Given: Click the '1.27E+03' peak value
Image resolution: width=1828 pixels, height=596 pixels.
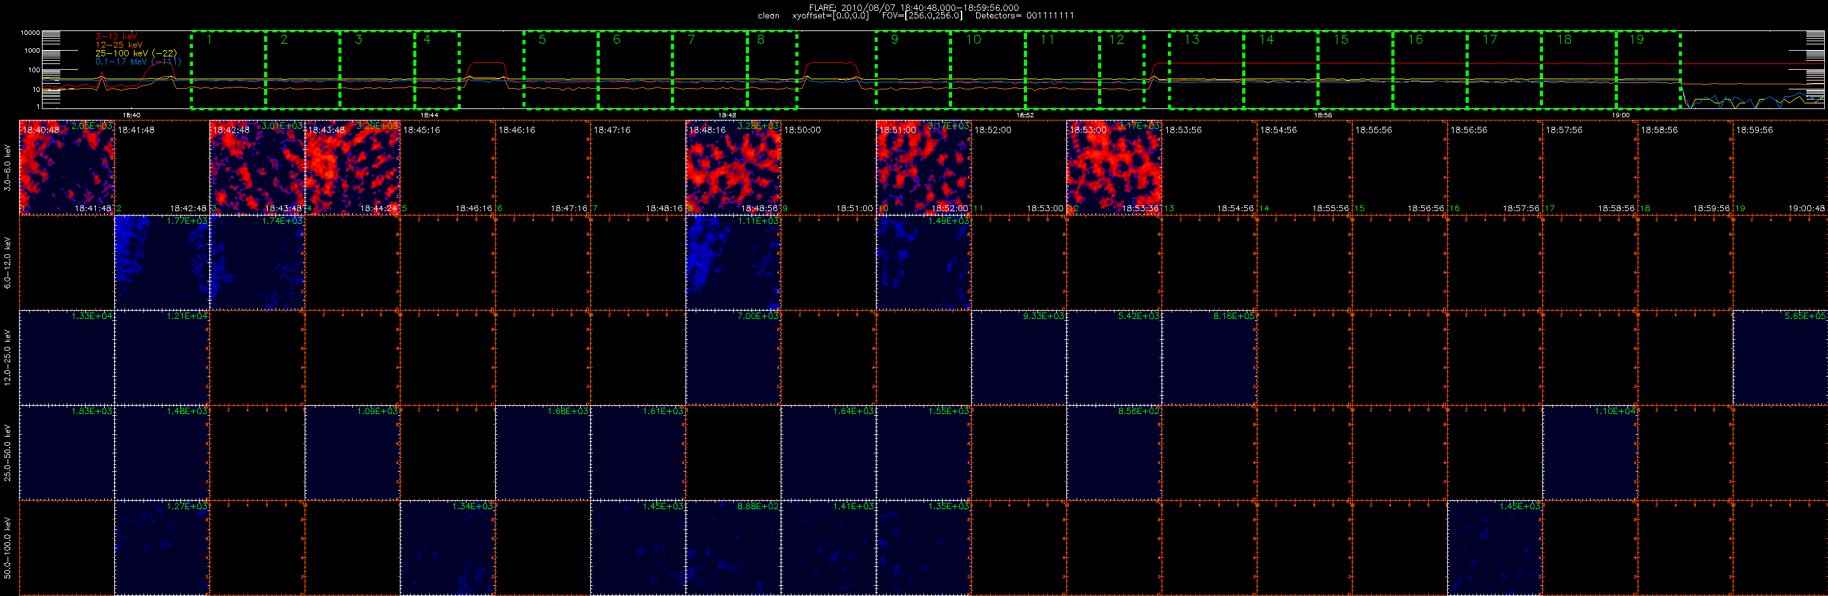Looking at the screenshot, I should (x=187, y=506).
